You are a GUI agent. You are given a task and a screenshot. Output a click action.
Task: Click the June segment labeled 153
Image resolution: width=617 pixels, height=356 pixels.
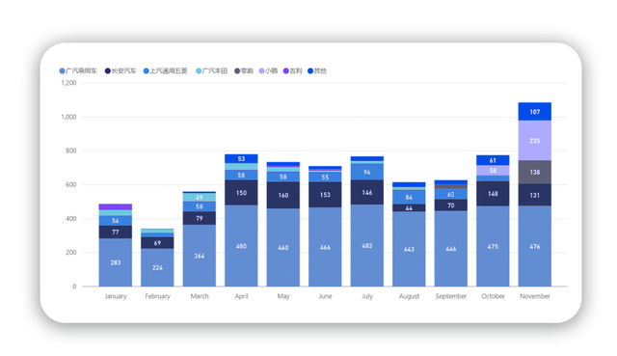click(x=325, y=195)
